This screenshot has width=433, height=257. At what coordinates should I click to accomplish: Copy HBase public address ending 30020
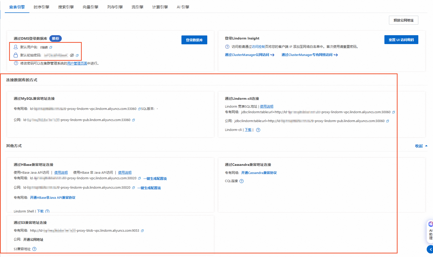133,188
